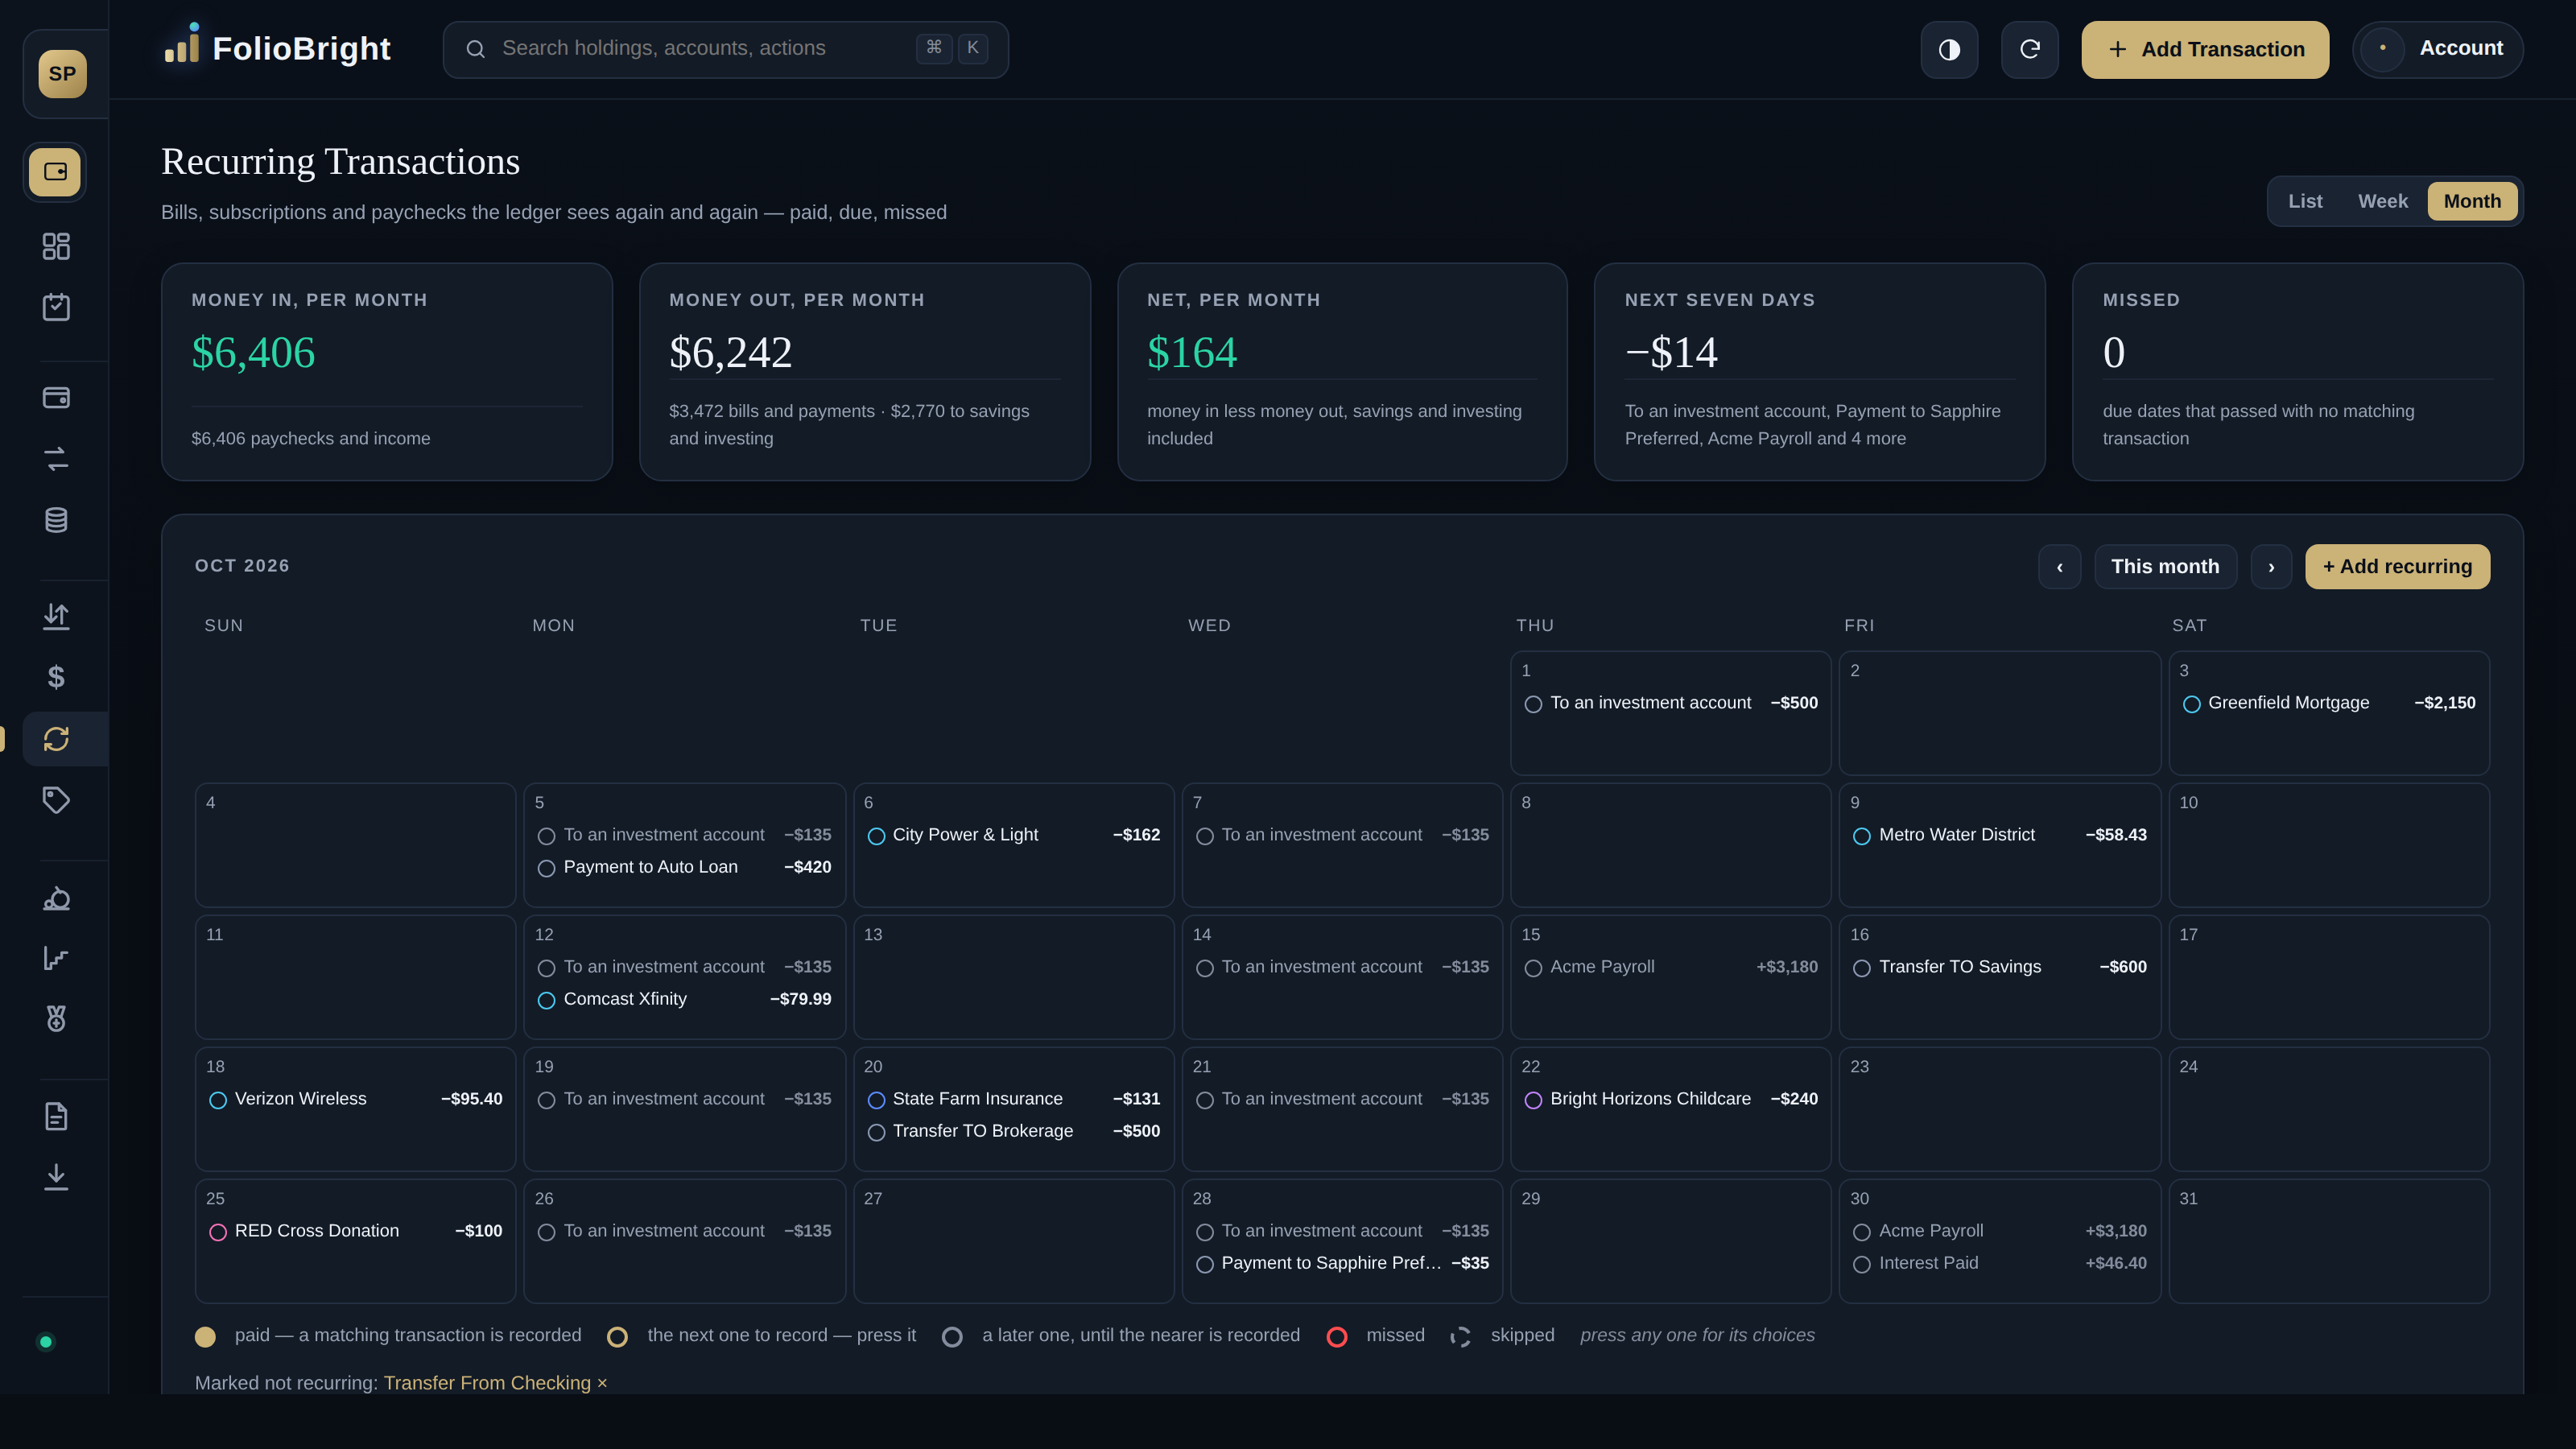Open the Interest Paid entry
The image size is (2576, 1449).
coord(1999,1263)
